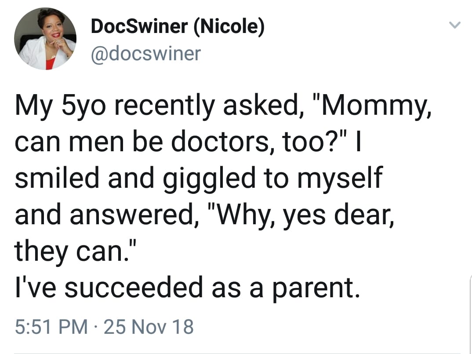
Task: Open the @docswiner handle
Action: [145, 53]
